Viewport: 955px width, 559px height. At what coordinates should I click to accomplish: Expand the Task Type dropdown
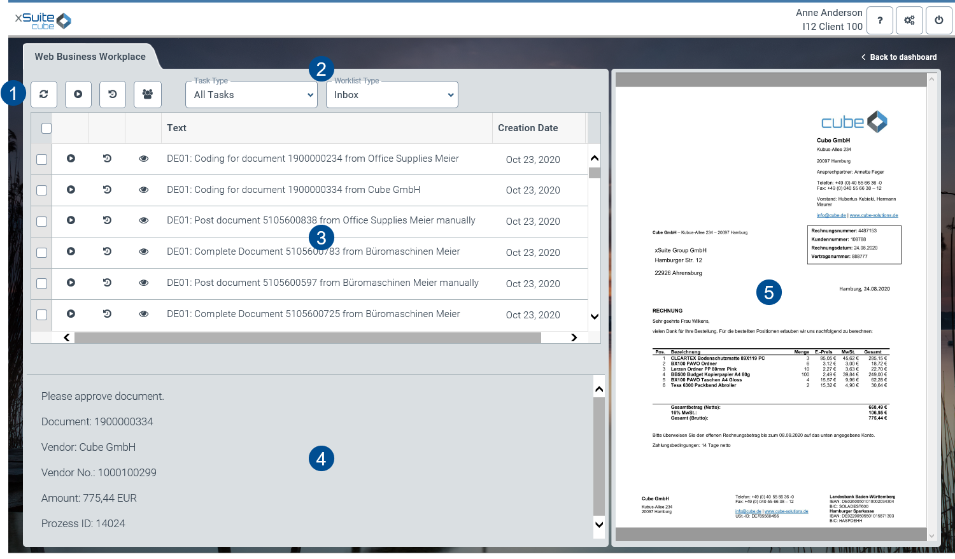click(x=252, y=95)
